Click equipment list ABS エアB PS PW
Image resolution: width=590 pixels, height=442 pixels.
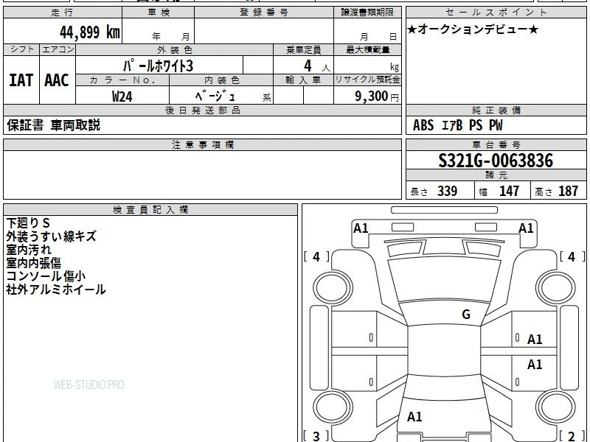457,125
